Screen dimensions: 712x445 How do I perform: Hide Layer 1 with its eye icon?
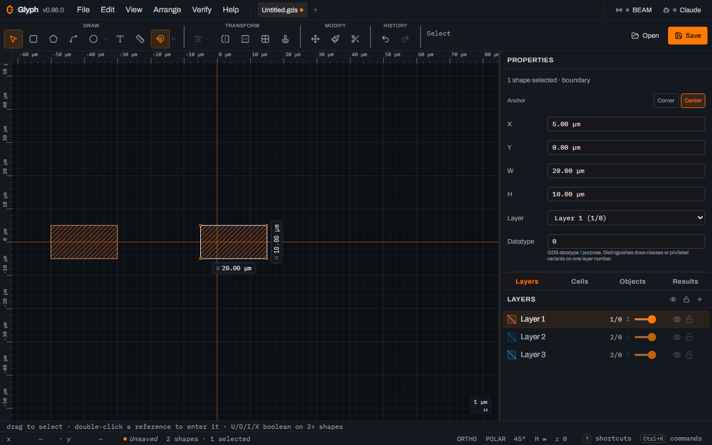(677, 319)
